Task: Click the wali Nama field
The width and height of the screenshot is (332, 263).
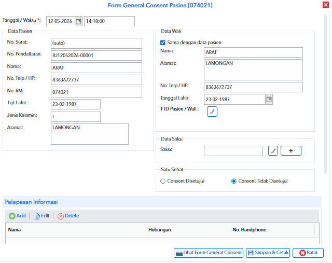Action: coord(253,52)
